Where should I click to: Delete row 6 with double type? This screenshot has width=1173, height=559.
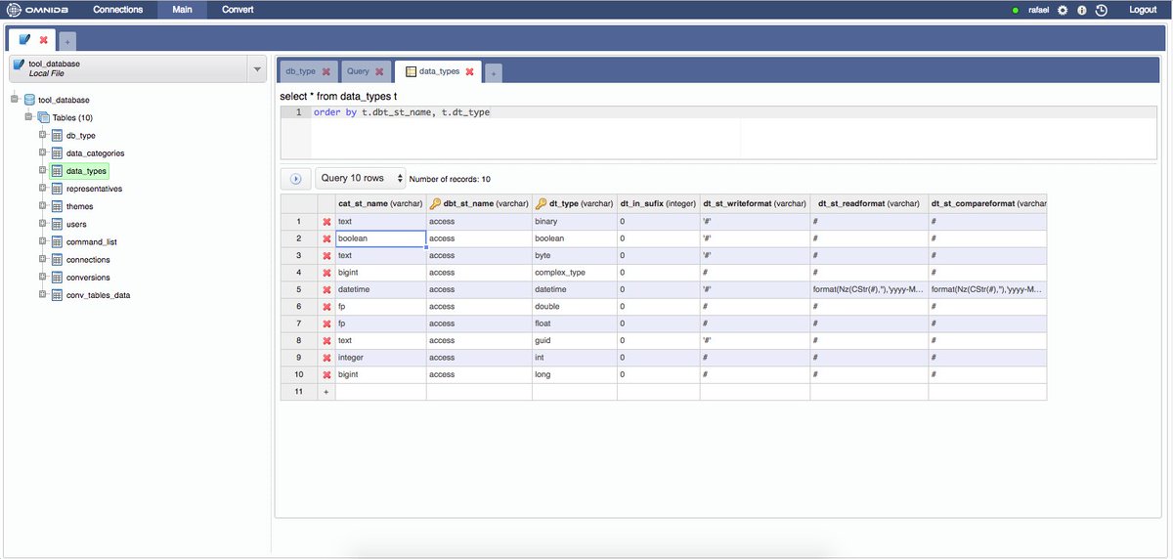(x=326, y=306)
